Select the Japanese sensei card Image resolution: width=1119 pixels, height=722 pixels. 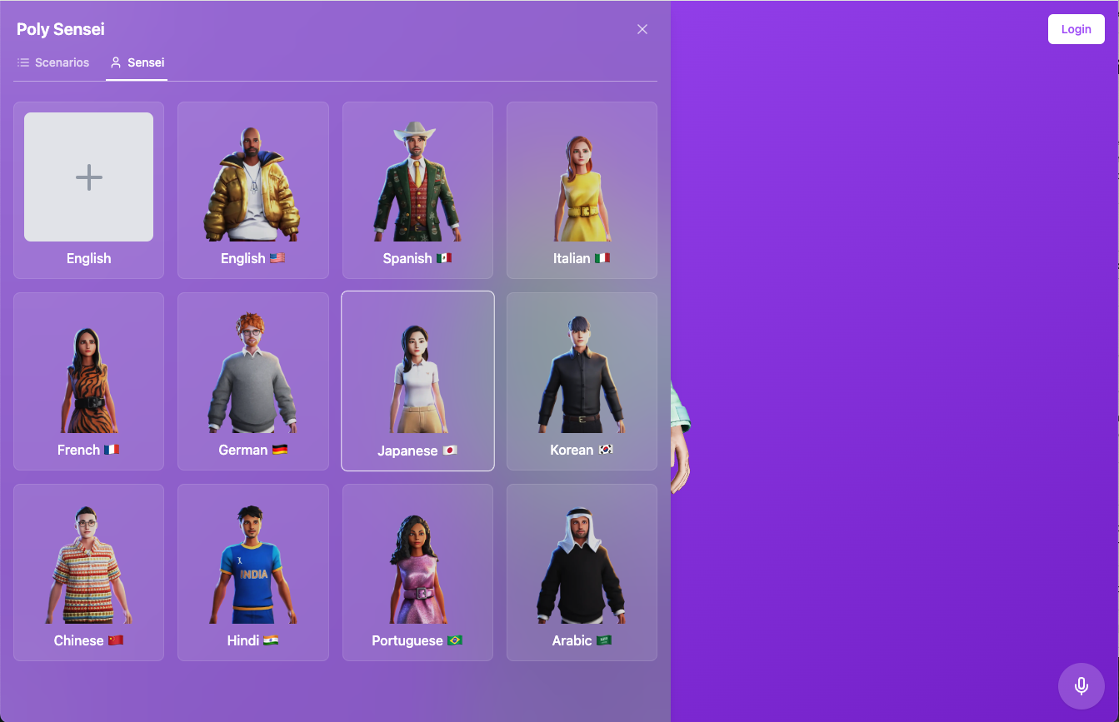click(x=417, y=381)
